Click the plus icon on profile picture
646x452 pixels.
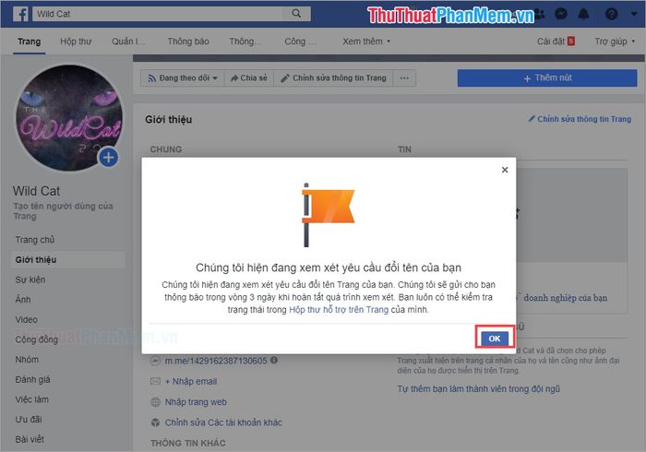108,157
